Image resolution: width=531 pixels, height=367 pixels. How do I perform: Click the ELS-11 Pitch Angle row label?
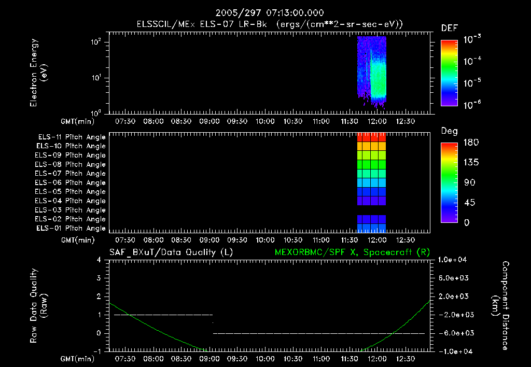(x=72, y=137)
